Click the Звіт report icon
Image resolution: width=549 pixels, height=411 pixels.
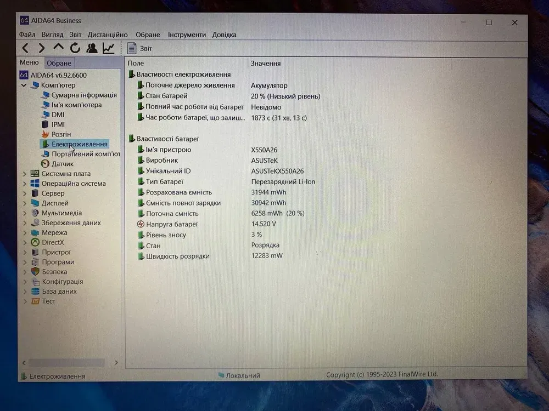132,49
